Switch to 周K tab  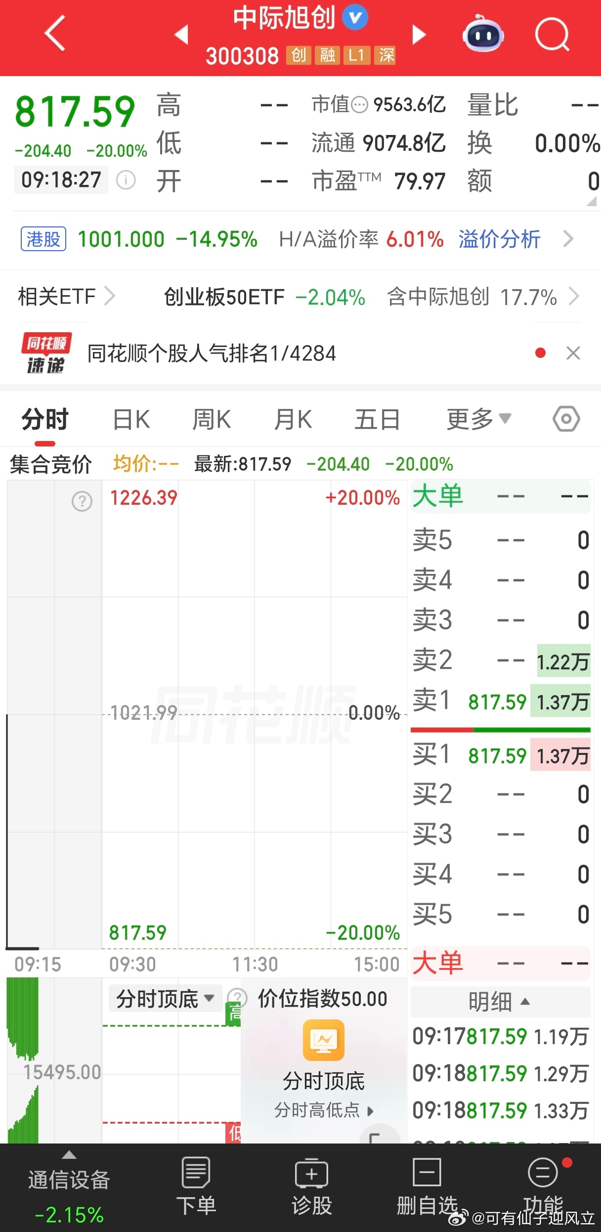coord(212,419)
